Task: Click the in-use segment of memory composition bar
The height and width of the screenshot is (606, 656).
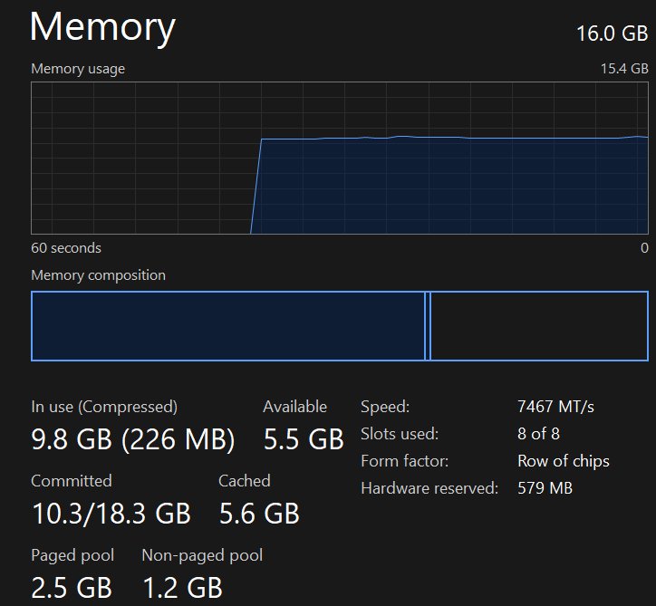Action: 227,326
